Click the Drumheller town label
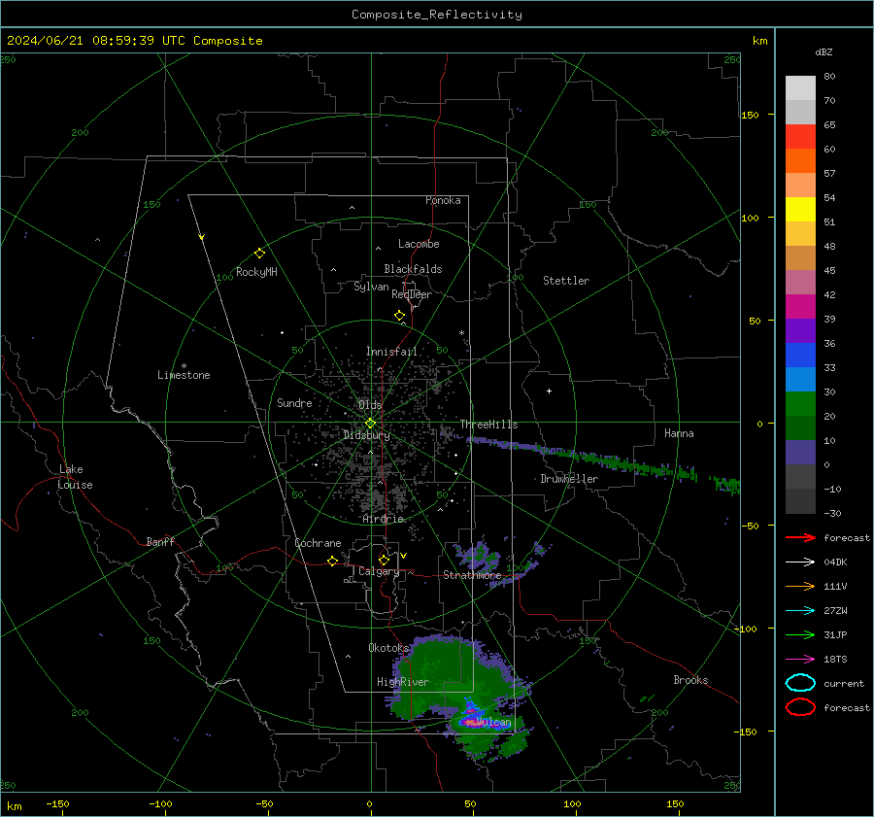 click(569, 479)
